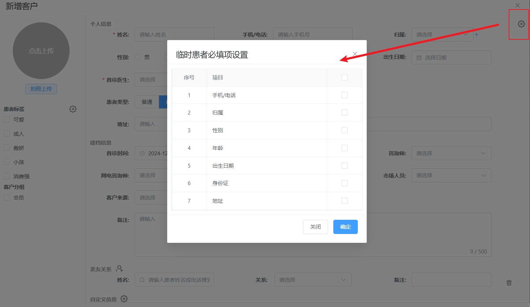Viewport: 530px width, 307px height.
Task: Click the 手机/电话 input field
Action: 313,35
